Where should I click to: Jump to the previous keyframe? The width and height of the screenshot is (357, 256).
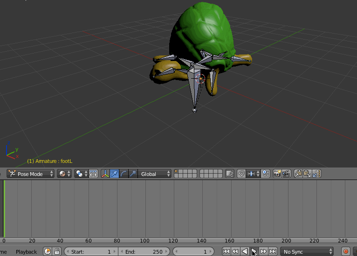click(x=235, y=251)
